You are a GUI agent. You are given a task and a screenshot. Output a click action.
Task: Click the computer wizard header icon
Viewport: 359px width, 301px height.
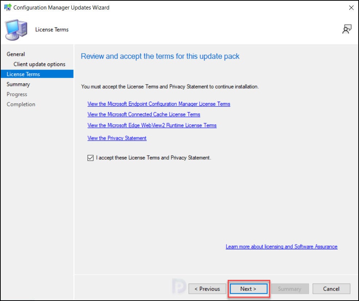coord(16,30)
